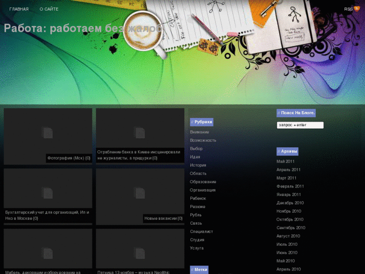The image size is (365, 274).
Task: Open post link Новые вакансии {0}
Action: tap(163, 219)
